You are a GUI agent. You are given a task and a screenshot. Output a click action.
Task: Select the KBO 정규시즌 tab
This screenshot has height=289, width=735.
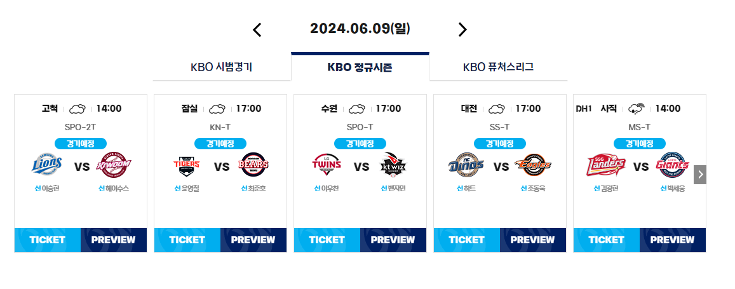(x=360, y=67)
